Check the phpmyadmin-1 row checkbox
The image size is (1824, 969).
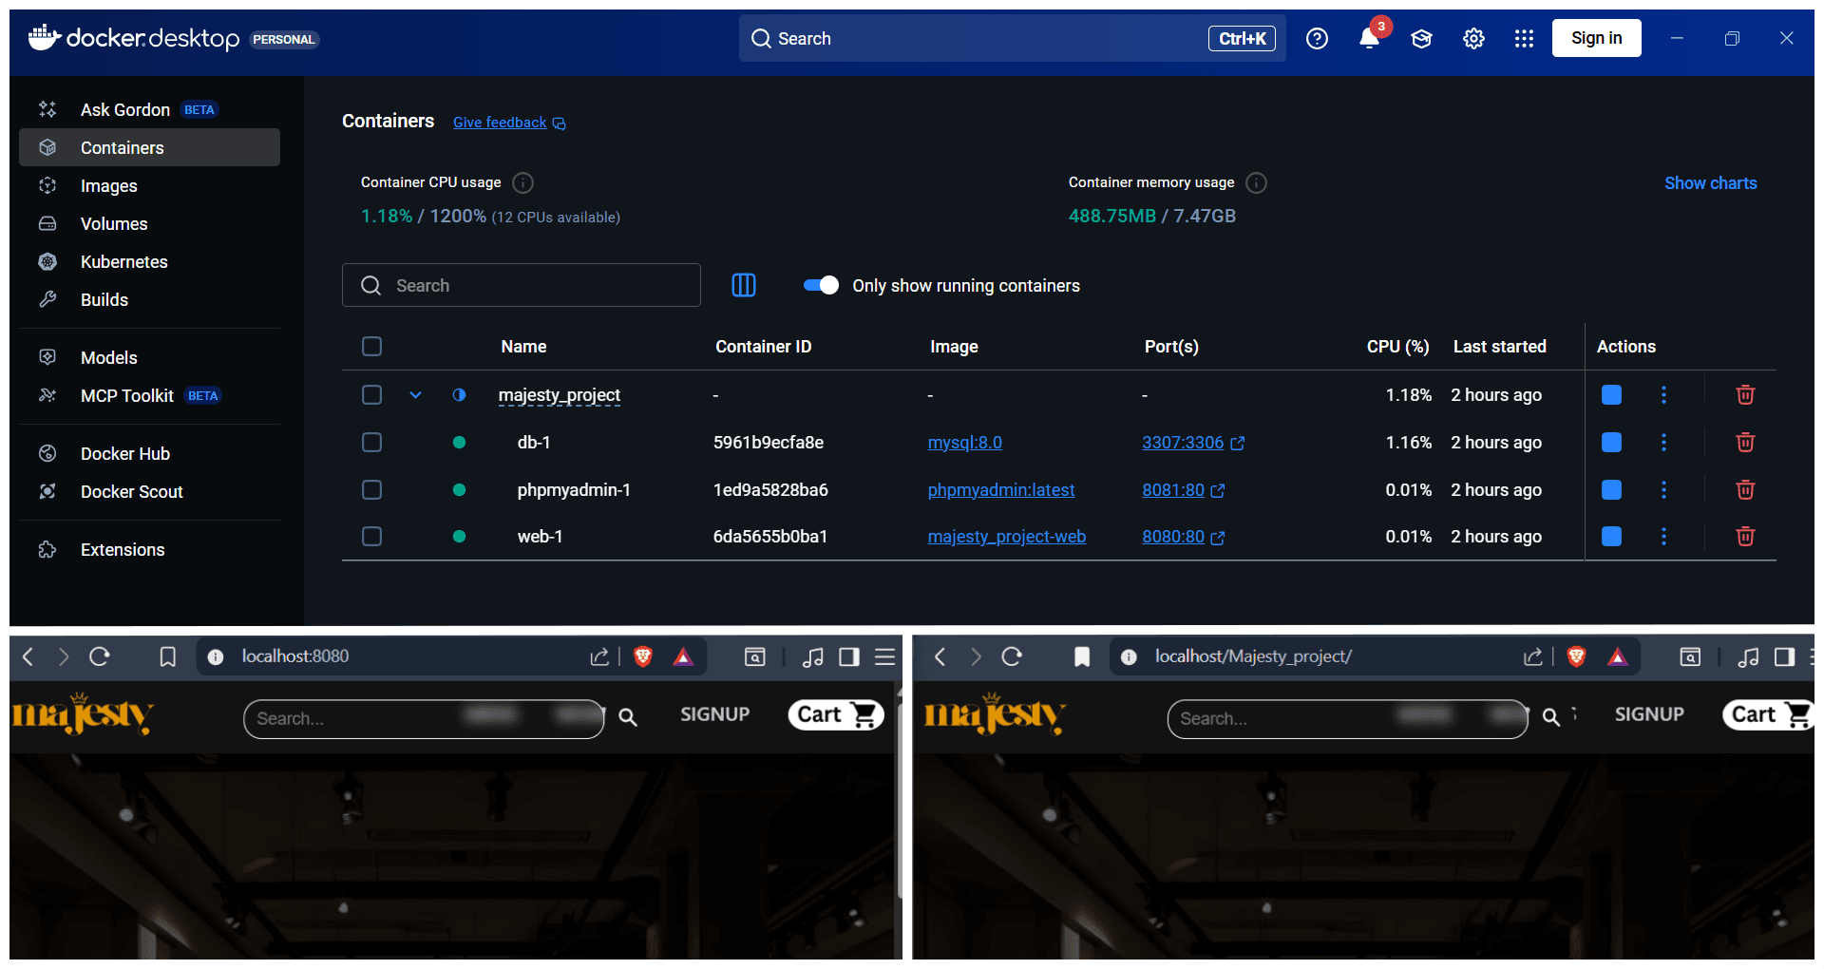372,490
